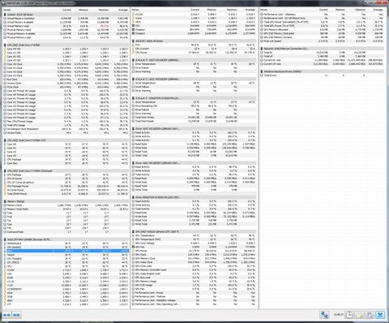
Task: Select the Uncore Ratio row
Action: (x=66, y=133)
